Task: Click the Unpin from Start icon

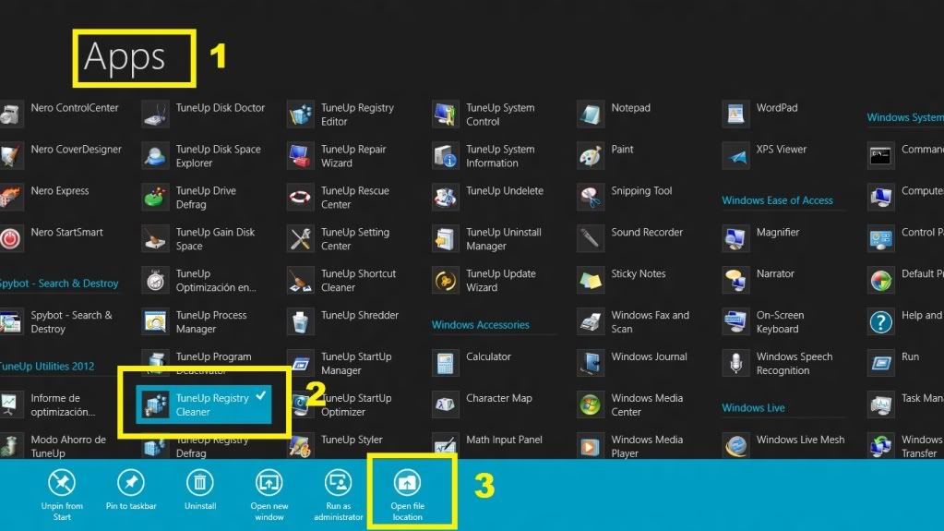Action: pyautogui.click(x=62, y=483)
